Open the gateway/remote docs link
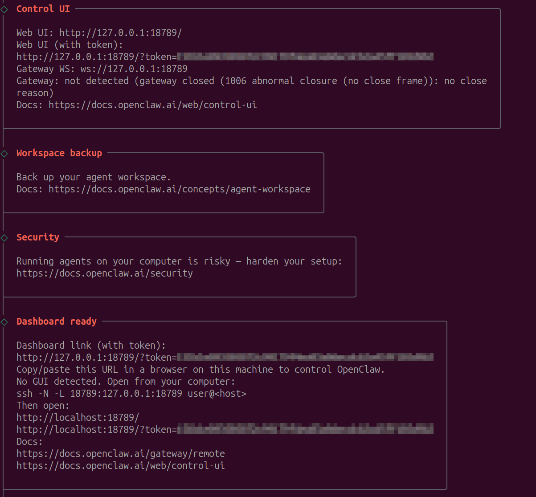536x497 pixels. [120, 454]
